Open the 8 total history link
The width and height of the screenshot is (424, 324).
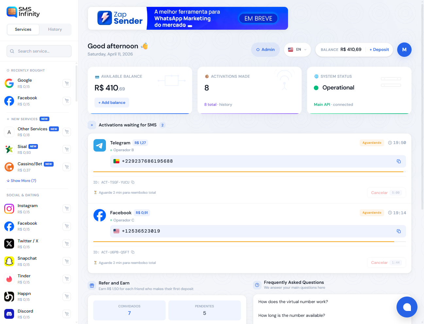(x=218, y=105)
